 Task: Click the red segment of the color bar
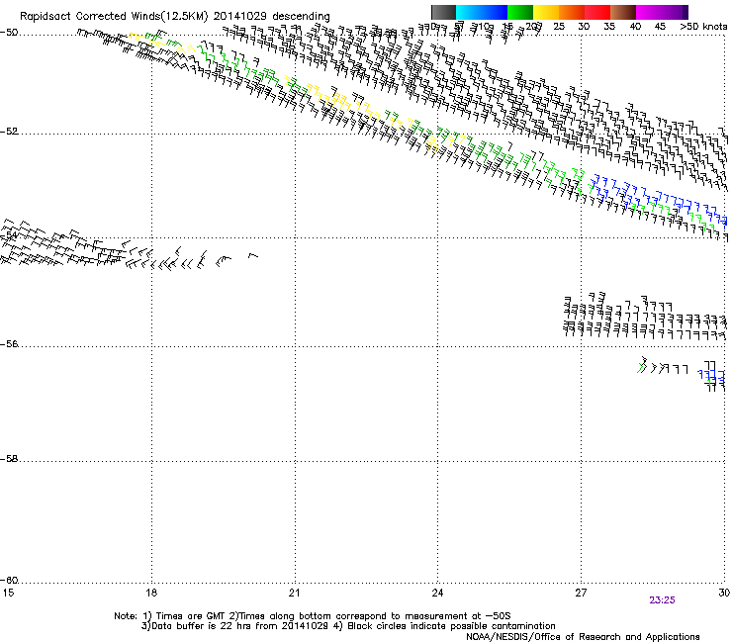pos(597,12)
